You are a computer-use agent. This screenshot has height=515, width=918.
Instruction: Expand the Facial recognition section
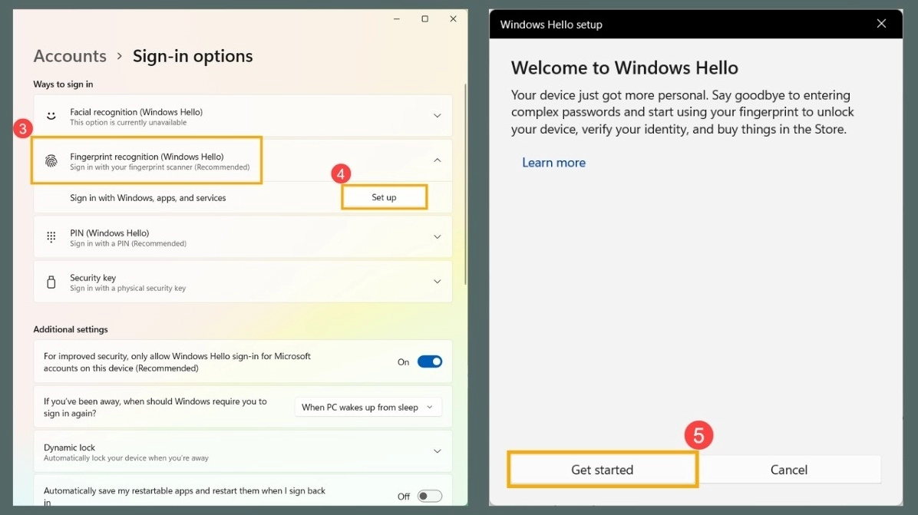coord(438,115)
